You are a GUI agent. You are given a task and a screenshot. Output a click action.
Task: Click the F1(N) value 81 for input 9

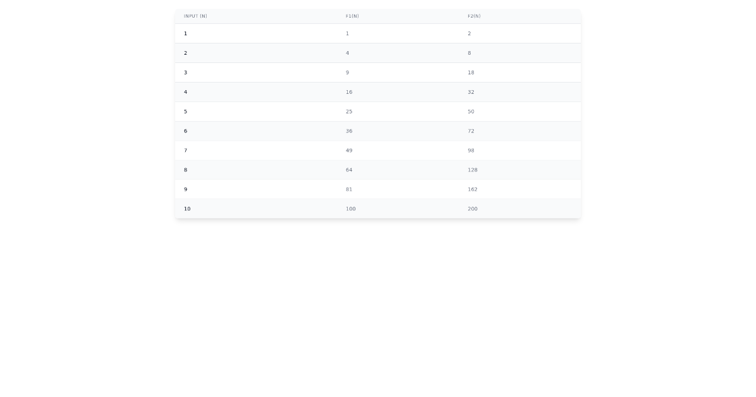pyautogui.click(x=349, y=189)
